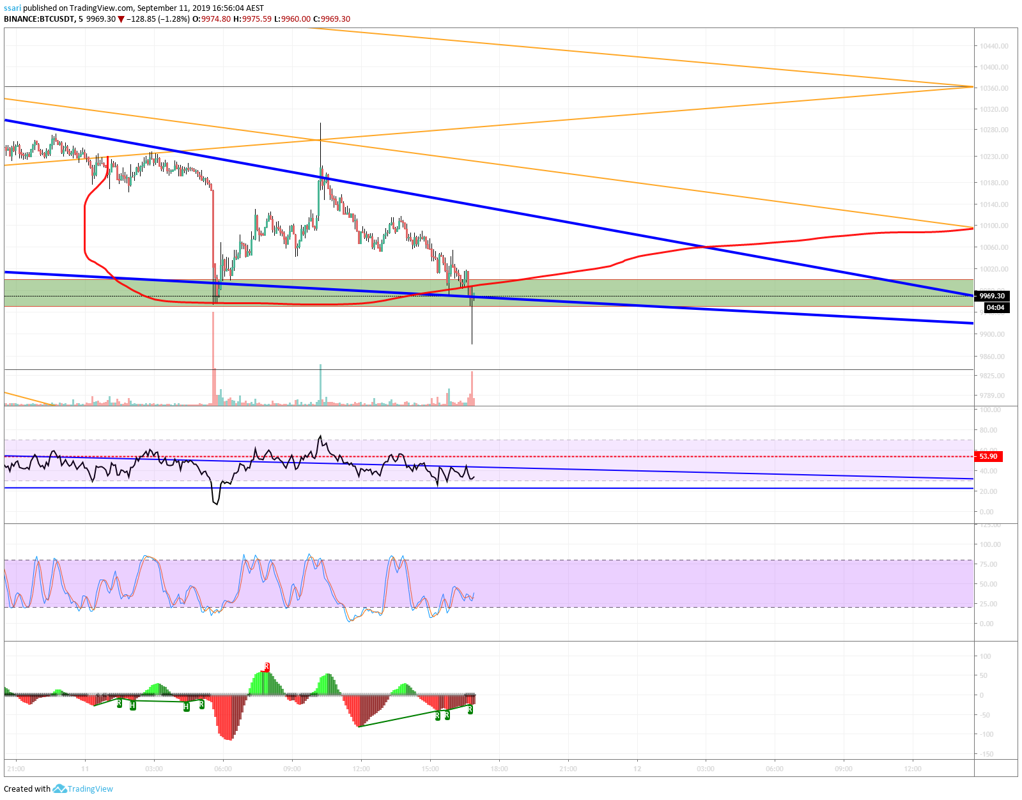This screenshot has width=1022, height=800.
Task: Click the red down-triangle change indicator
Action: coord(121,19)
